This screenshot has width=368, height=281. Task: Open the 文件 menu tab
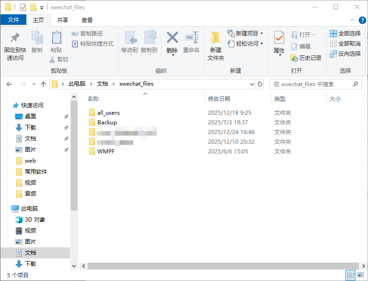[13, 20]
